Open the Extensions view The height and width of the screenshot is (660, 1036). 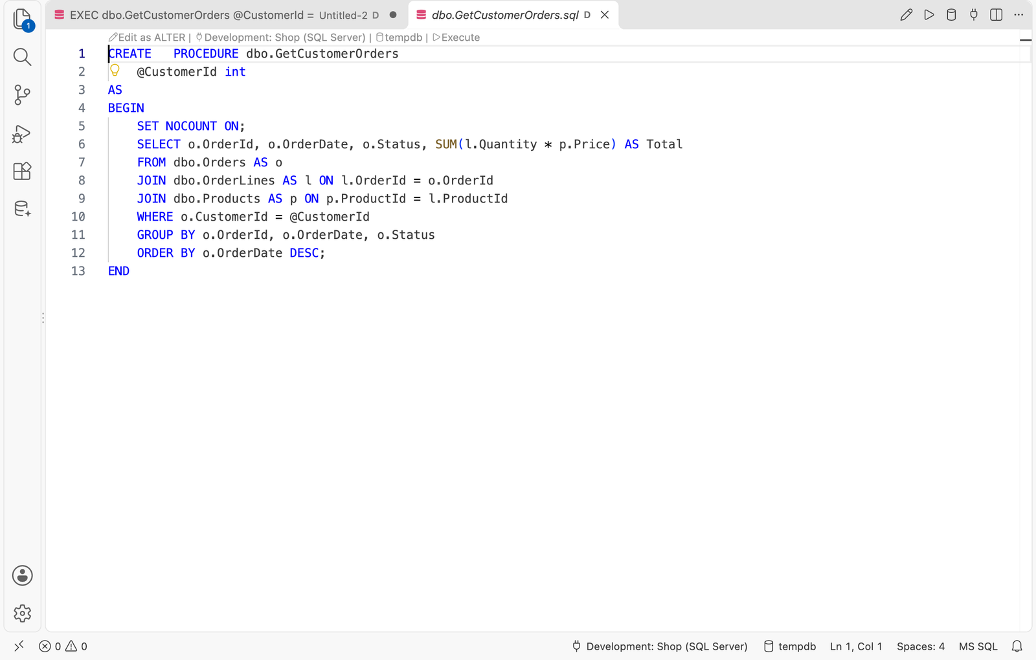click(23, 171)
